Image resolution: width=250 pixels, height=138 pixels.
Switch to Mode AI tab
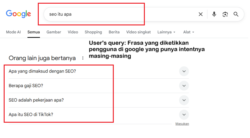click(14, 32)
